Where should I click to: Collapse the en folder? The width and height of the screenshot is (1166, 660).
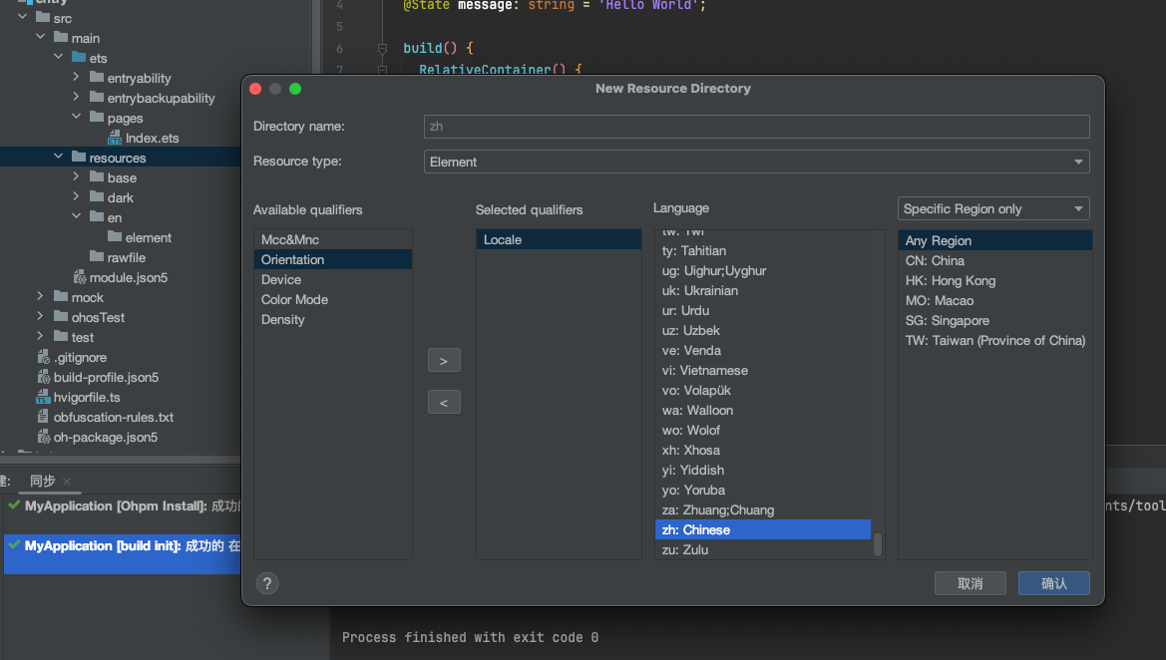76,216
